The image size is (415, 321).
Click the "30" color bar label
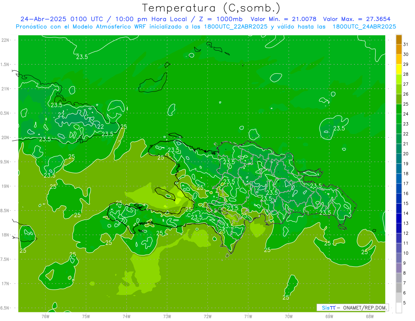[406, 54]
